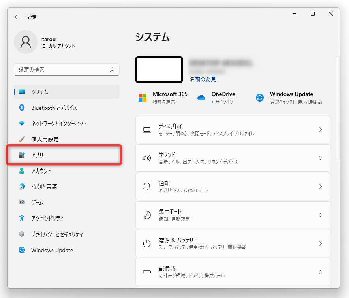Image resolution: width=349 pixels, height=298 pixels.
Task: Click the Bluetooth icon in sidebar
Action: [x=22, y=108]
